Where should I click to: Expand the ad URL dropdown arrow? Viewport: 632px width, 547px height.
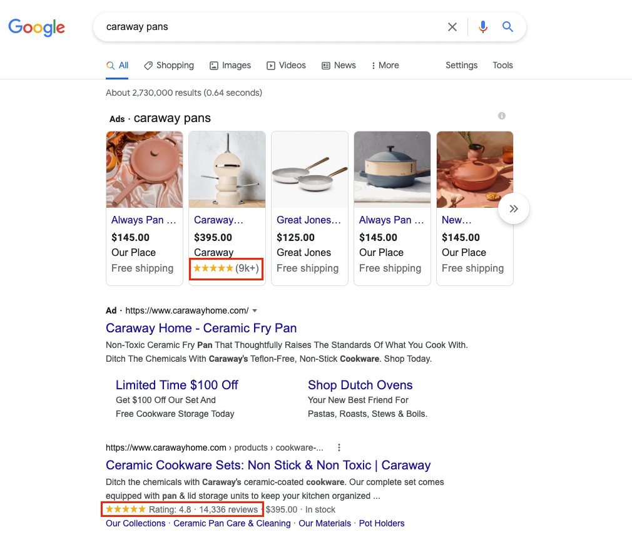pyautogui.click(x=255, y=311)
